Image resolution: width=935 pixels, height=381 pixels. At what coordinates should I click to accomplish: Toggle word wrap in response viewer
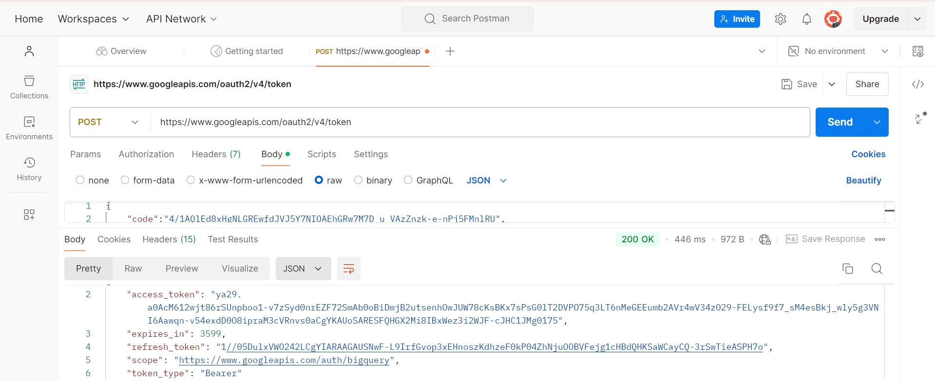click(x=349, y=269)
